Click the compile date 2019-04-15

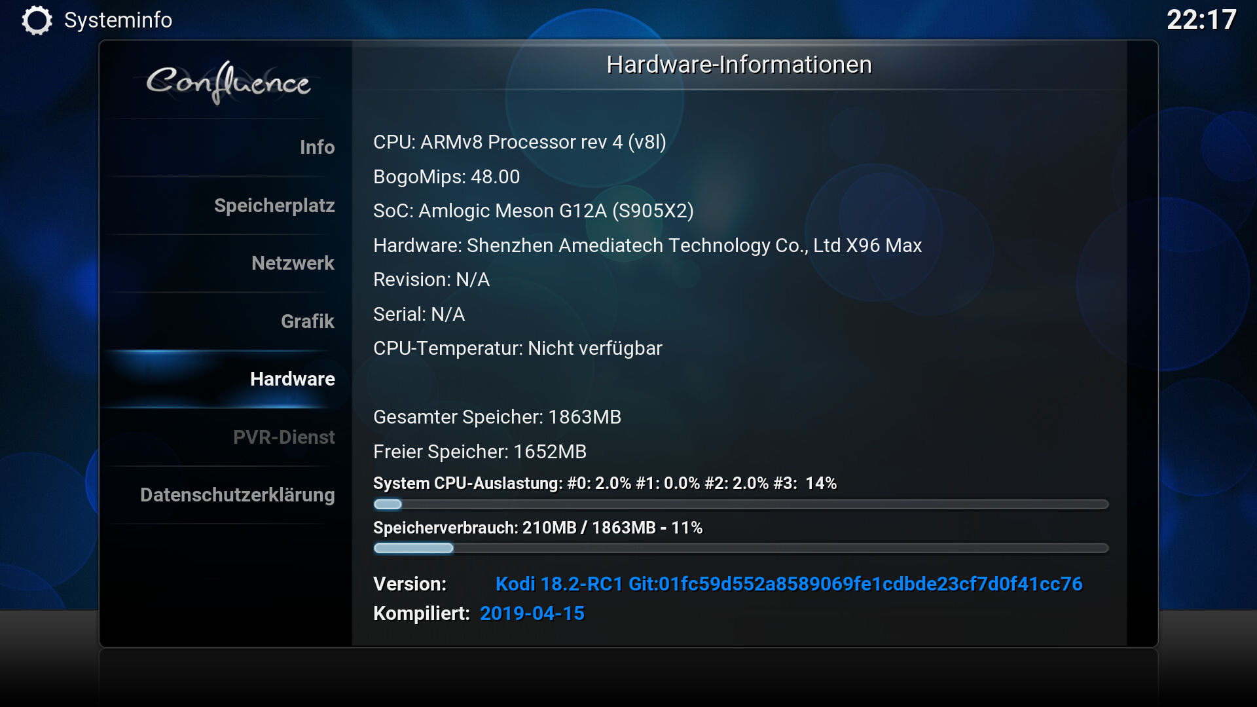532,613
